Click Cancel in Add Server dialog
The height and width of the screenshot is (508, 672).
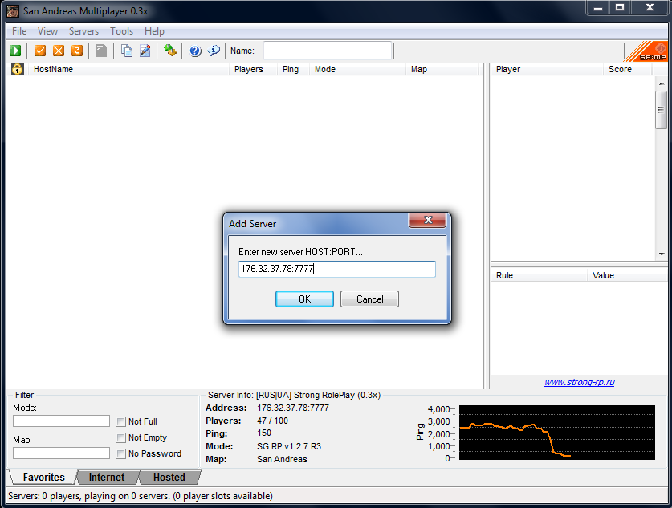[x=370, y=299]
